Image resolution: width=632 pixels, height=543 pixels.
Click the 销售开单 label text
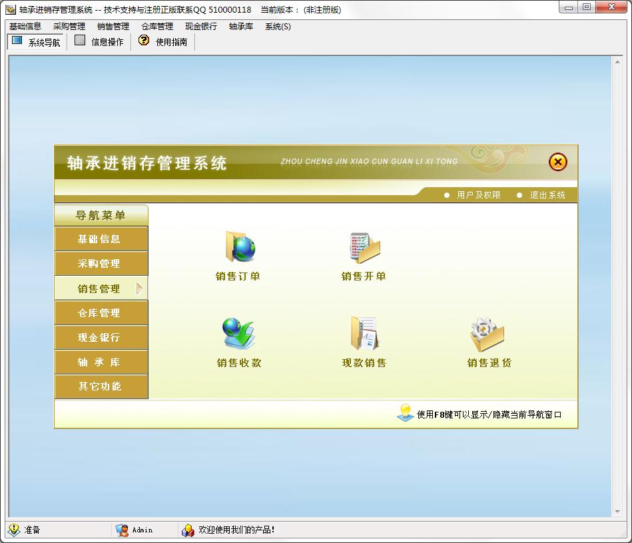click(364, 276)
